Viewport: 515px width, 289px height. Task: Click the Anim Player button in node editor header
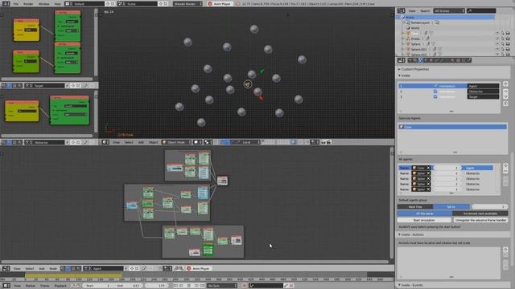(199, 268)
